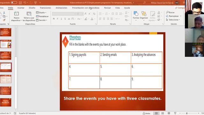Click the Redo icon in title bar
204x115 pixels.
pyautogui.click(x=31, y=3)
